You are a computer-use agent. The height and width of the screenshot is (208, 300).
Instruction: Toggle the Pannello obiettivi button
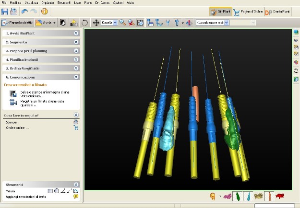(x=17, y=23)
